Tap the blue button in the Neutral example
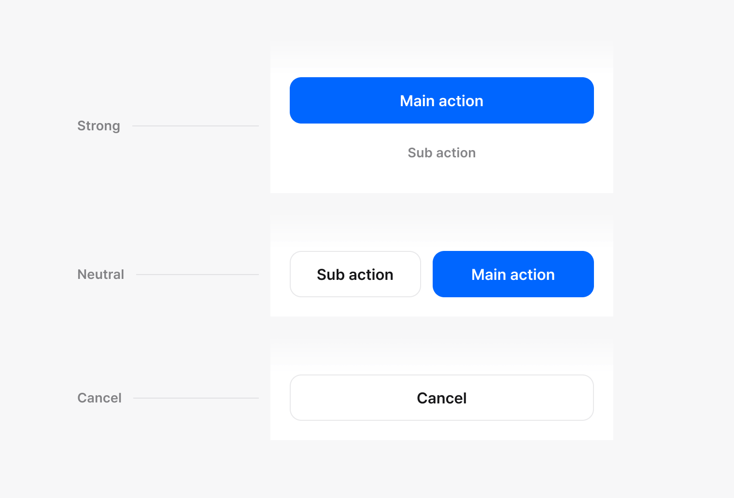The image size is (734, 498). [x=513, y=274]
